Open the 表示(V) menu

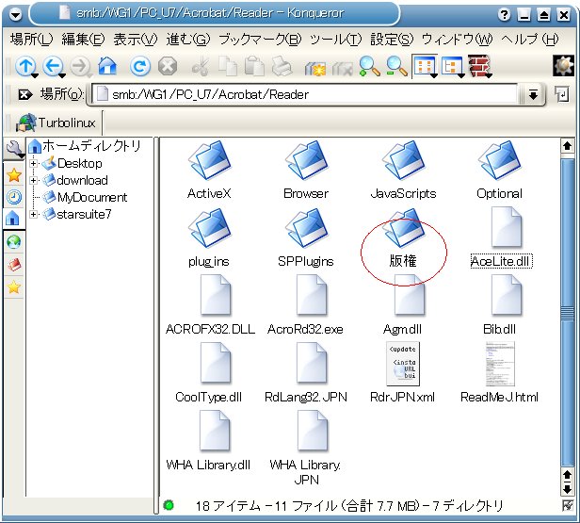coord(136,40)
